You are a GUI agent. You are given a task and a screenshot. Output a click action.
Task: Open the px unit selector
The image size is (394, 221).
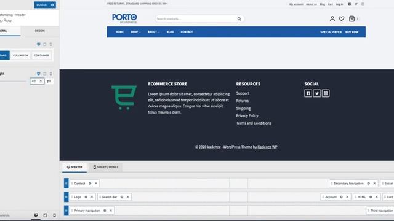point(49,81)
